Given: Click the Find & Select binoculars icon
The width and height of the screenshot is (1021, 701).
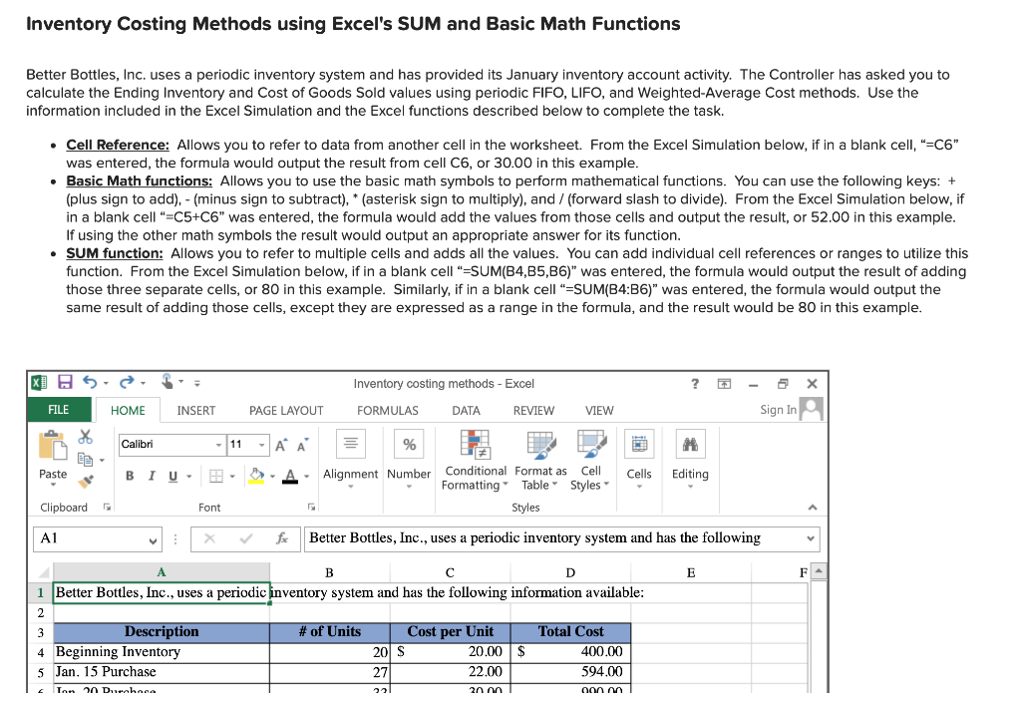Looking at the screenshot, I should pyautogui.click(x=690, y=443).
